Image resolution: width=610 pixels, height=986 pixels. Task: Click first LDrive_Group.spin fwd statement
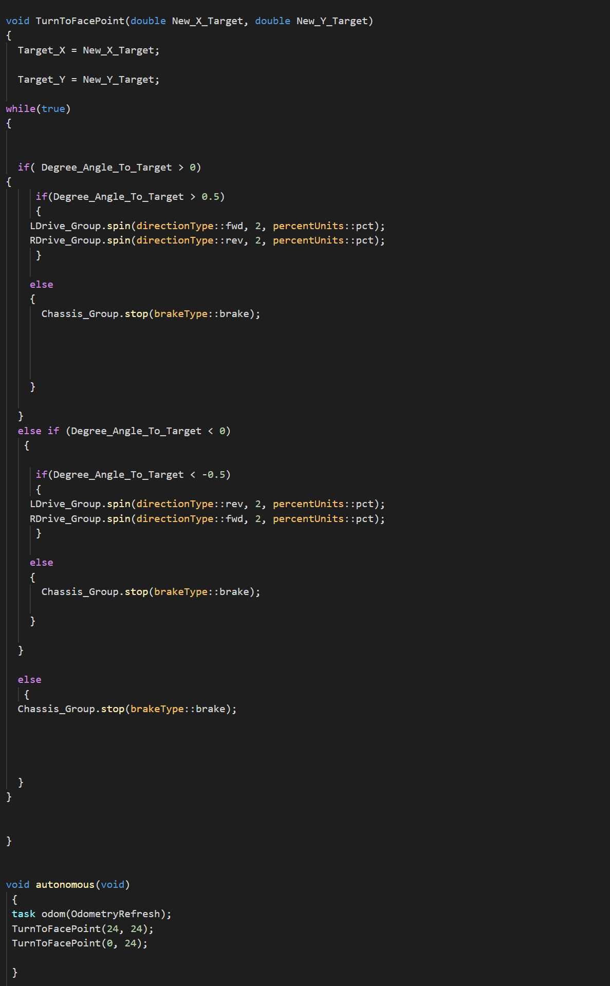[207, 226]
